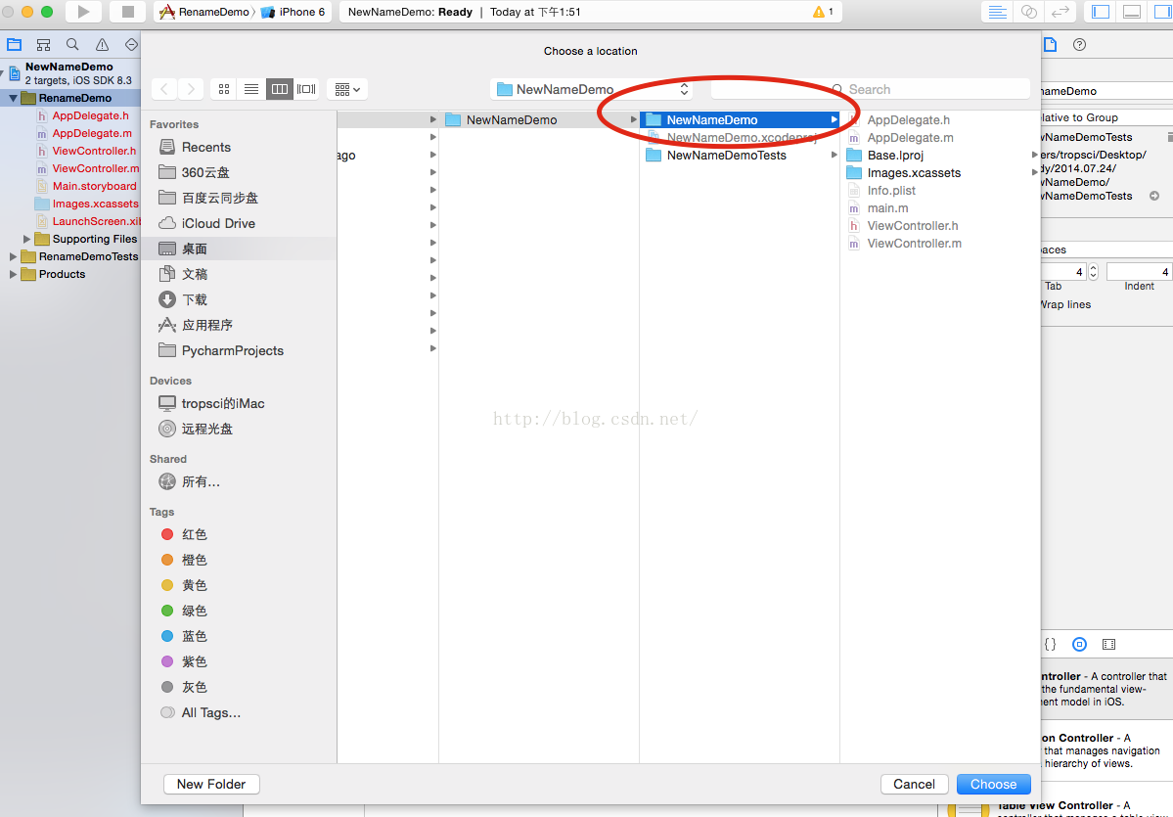Open All Tags… in sidebar
Viewport: 1173px width, 817px height.
[240, 713]
